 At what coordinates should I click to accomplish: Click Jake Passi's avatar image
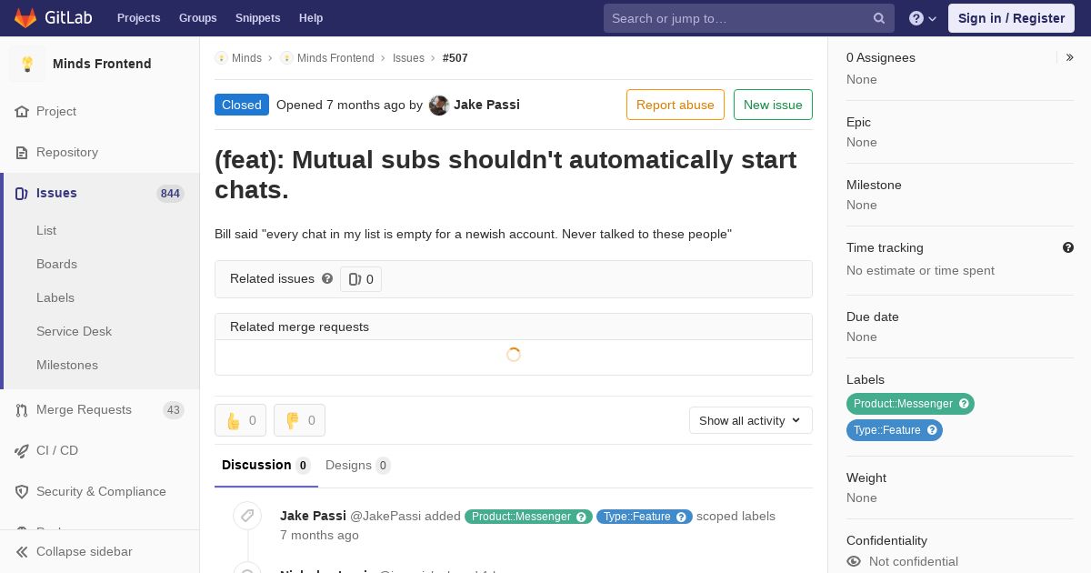(439, 106)
